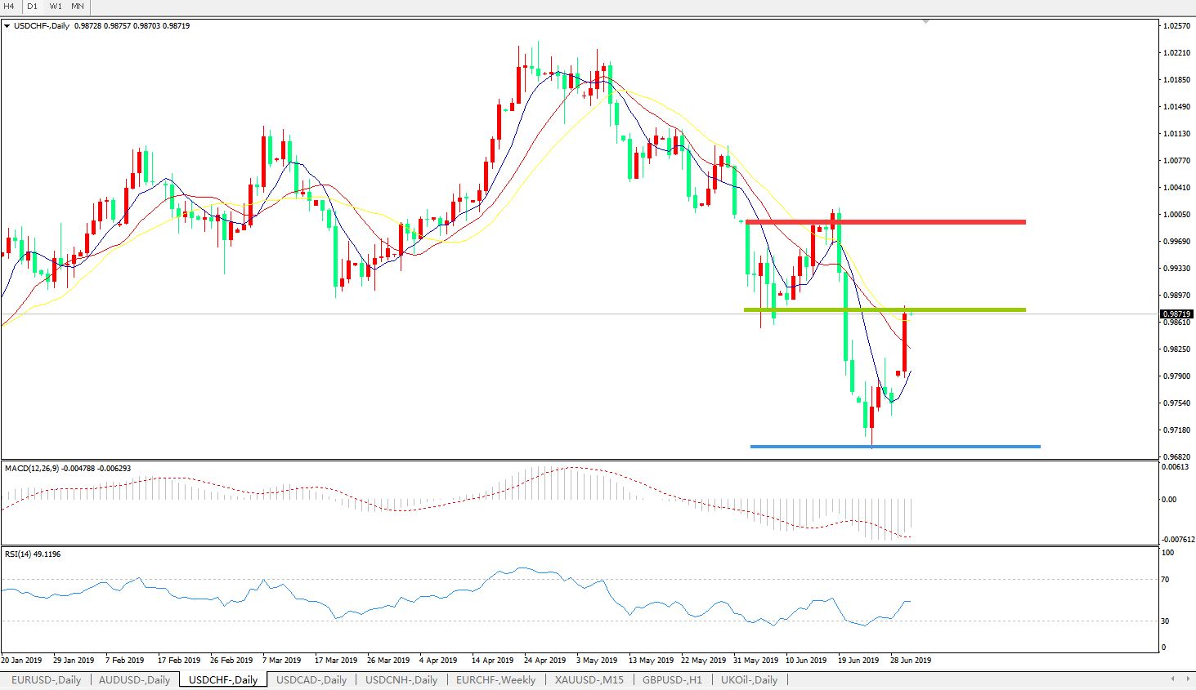Open the UKOil-,Daily chart tab
This screenshot has height=690, width=1196.
[749, 679]
